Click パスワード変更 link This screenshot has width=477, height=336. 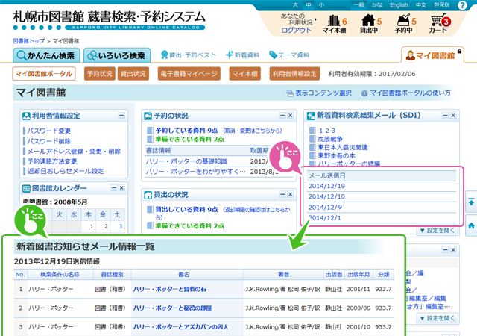point(49,131)
